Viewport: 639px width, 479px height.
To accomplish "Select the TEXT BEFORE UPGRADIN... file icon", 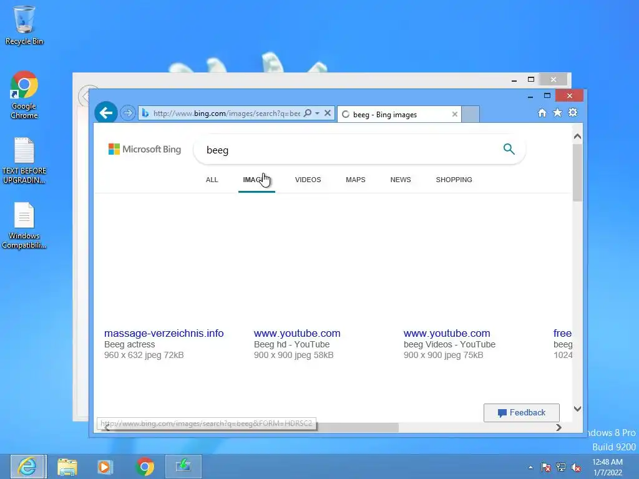I will [24, 160].
